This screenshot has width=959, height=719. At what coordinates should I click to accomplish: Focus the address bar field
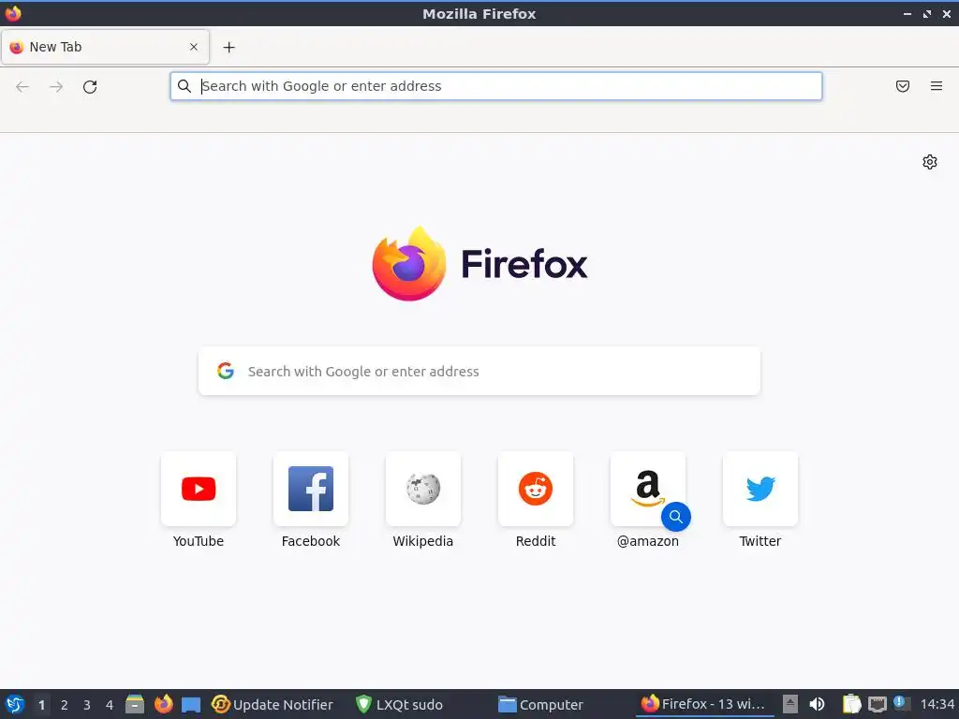tap(496, 86)
